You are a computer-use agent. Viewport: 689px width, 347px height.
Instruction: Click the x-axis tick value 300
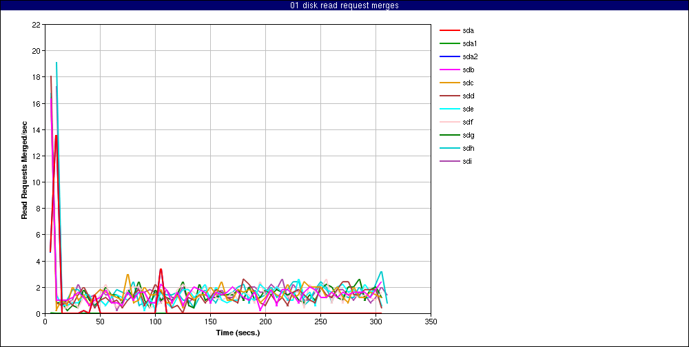pos(376,322)
